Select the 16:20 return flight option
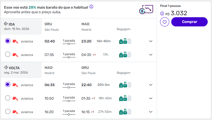Image resolution: width=212 pixels, height=120 pixels. [8, 112]
